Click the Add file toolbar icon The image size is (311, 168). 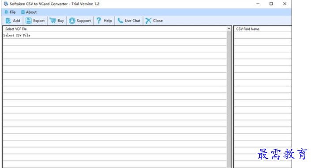pyautogui.click(x=8, y=21)
